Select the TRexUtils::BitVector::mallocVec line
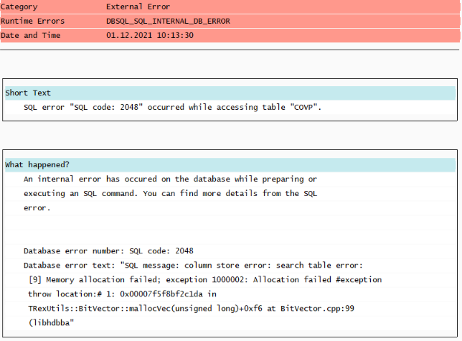The width and height of the screenshot is (462, 341). coord(191,309)
